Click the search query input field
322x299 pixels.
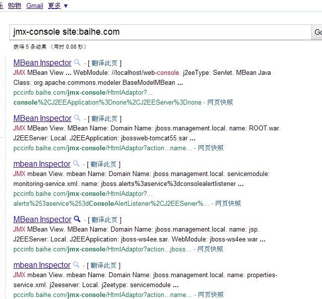click(x=160, y=32)
